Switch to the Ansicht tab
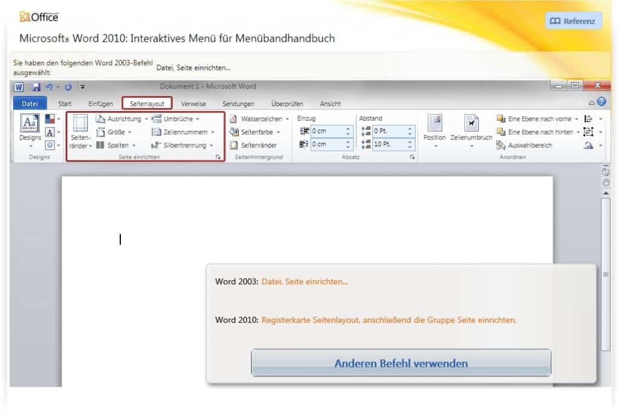 (330, 104)
